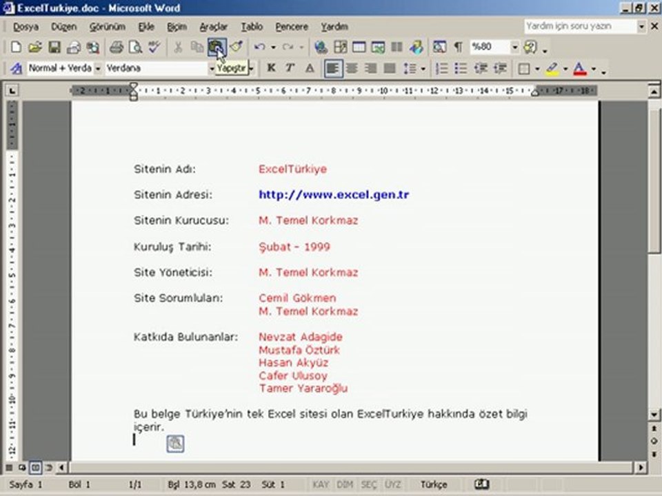This screenshot has height=496, width=662.
Task: Click the Open folder icon
Action: coord(35,47)
